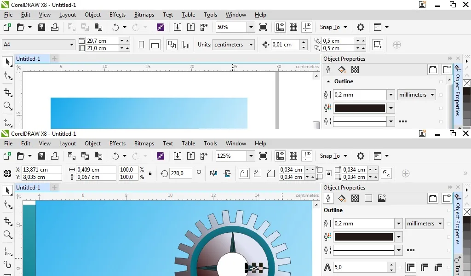Image resolution: width=471 pixels, height=276 pixels.
Task: Toggle Lock ratio padlock beside scale percentages
Action: point(150,173)
